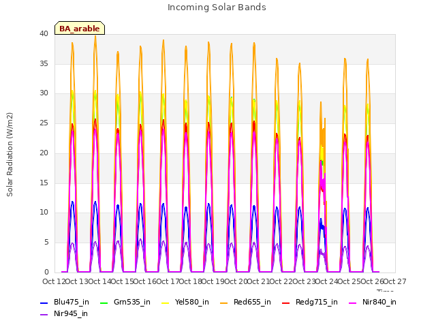Toggle the Redg715_in legend label
Screen dimensions: 436x327
(317, 302)
